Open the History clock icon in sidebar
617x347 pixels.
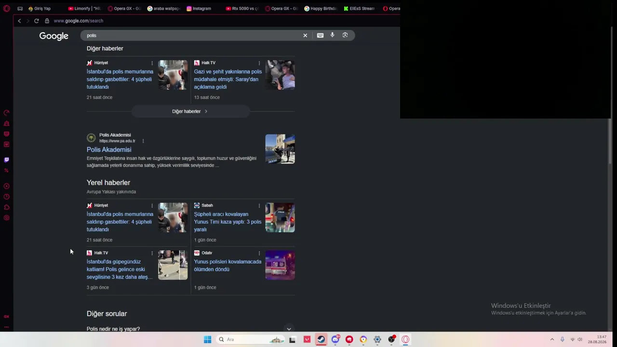tap(6, 197)
